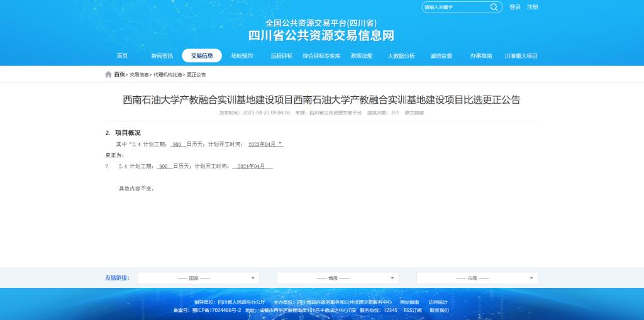This screenshot has height=320, width=644.
Task: Click the site title 四川省公共资源交易信息网
Action: point(321,36)
